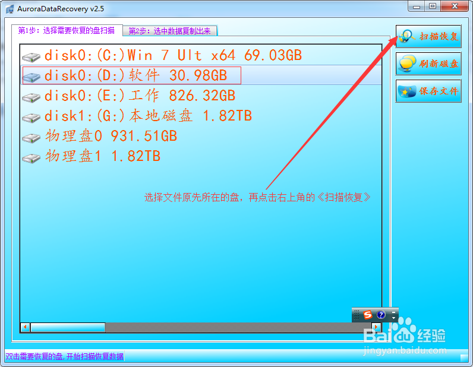
Task: Click drive icon for disk0 D: 软件
Action: coord(31,77)
